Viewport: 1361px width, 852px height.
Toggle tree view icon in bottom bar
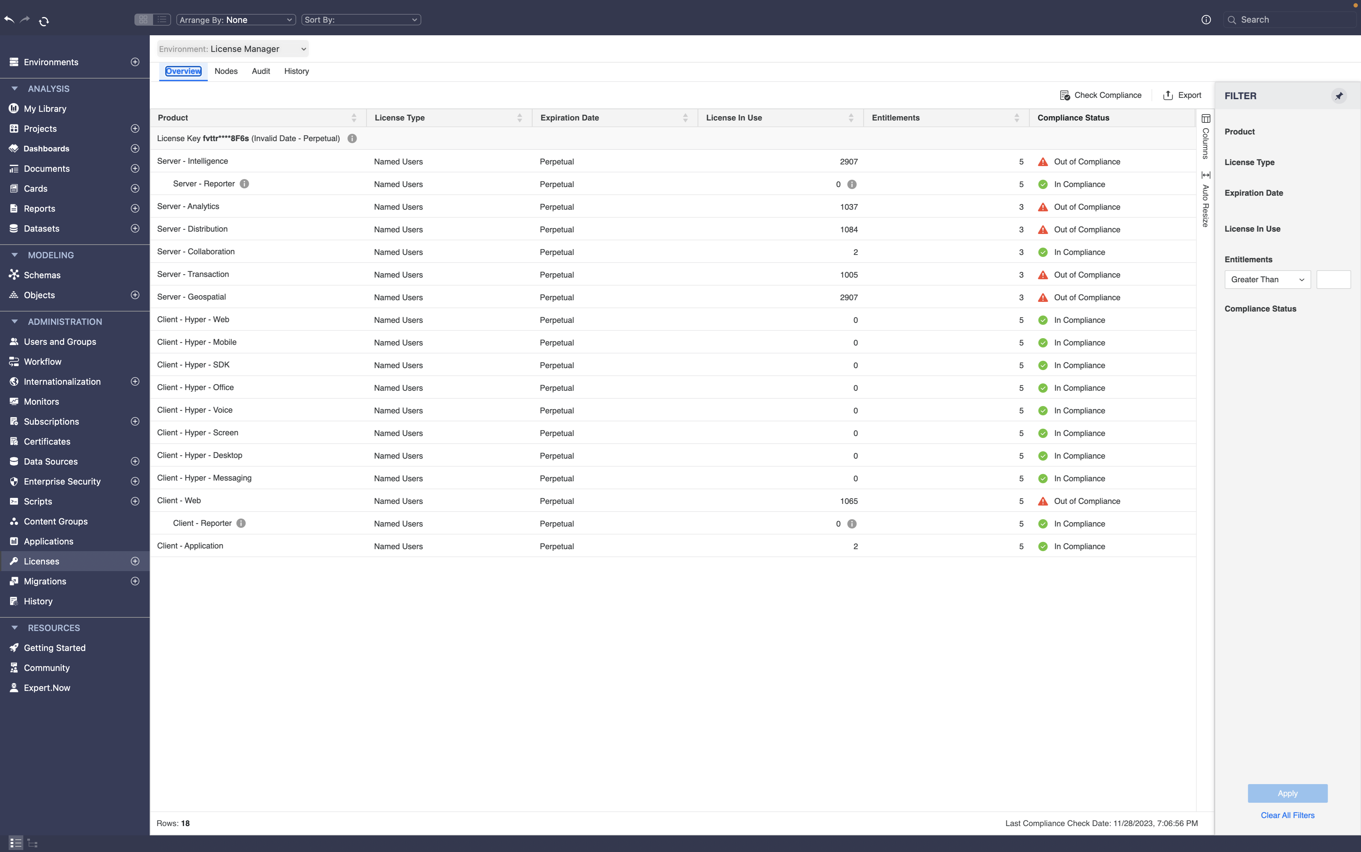click(x=33, y=843)
